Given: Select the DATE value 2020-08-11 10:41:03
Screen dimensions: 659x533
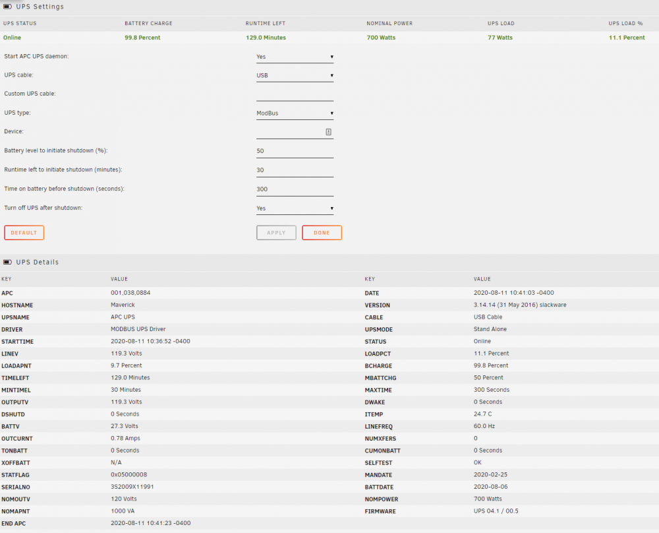Looking at the screenshot, I should (514, 293).
